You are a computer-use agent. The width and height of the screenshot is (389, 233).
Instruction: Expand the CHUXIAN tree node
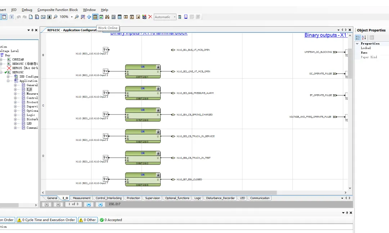click(x=1, y=59)
